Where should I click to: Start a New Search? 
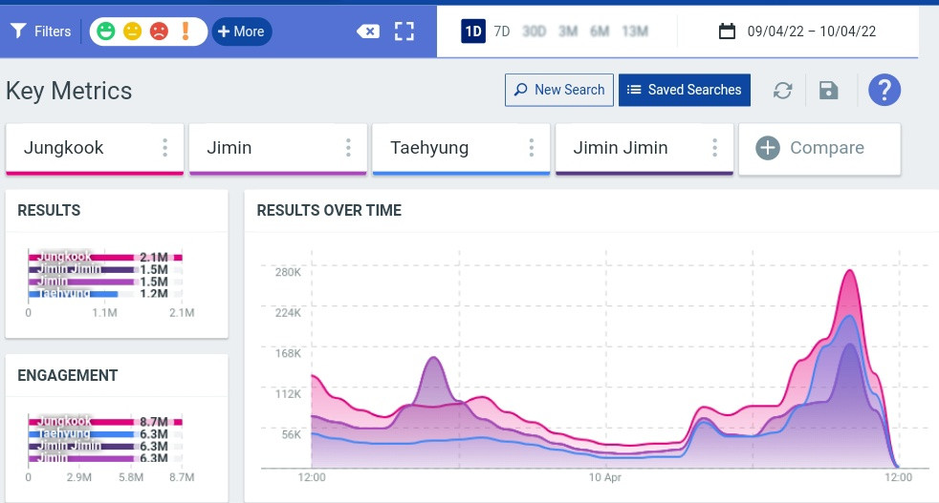click(559, 90)
